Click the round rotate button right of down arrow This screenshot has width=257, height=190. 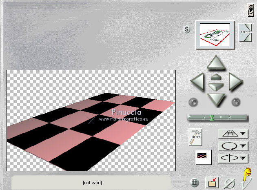pyautogui.click(x=236, y=102)
